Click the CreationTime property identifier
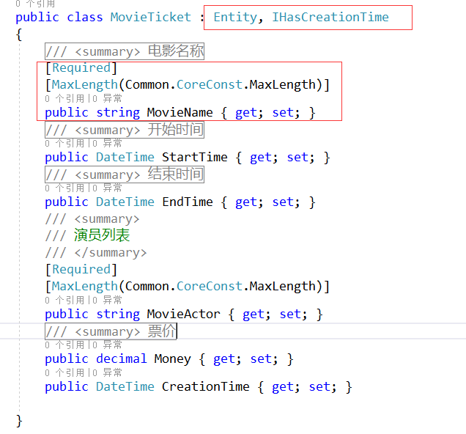Screen dimensions: 466x434 (x=206, y=387)
